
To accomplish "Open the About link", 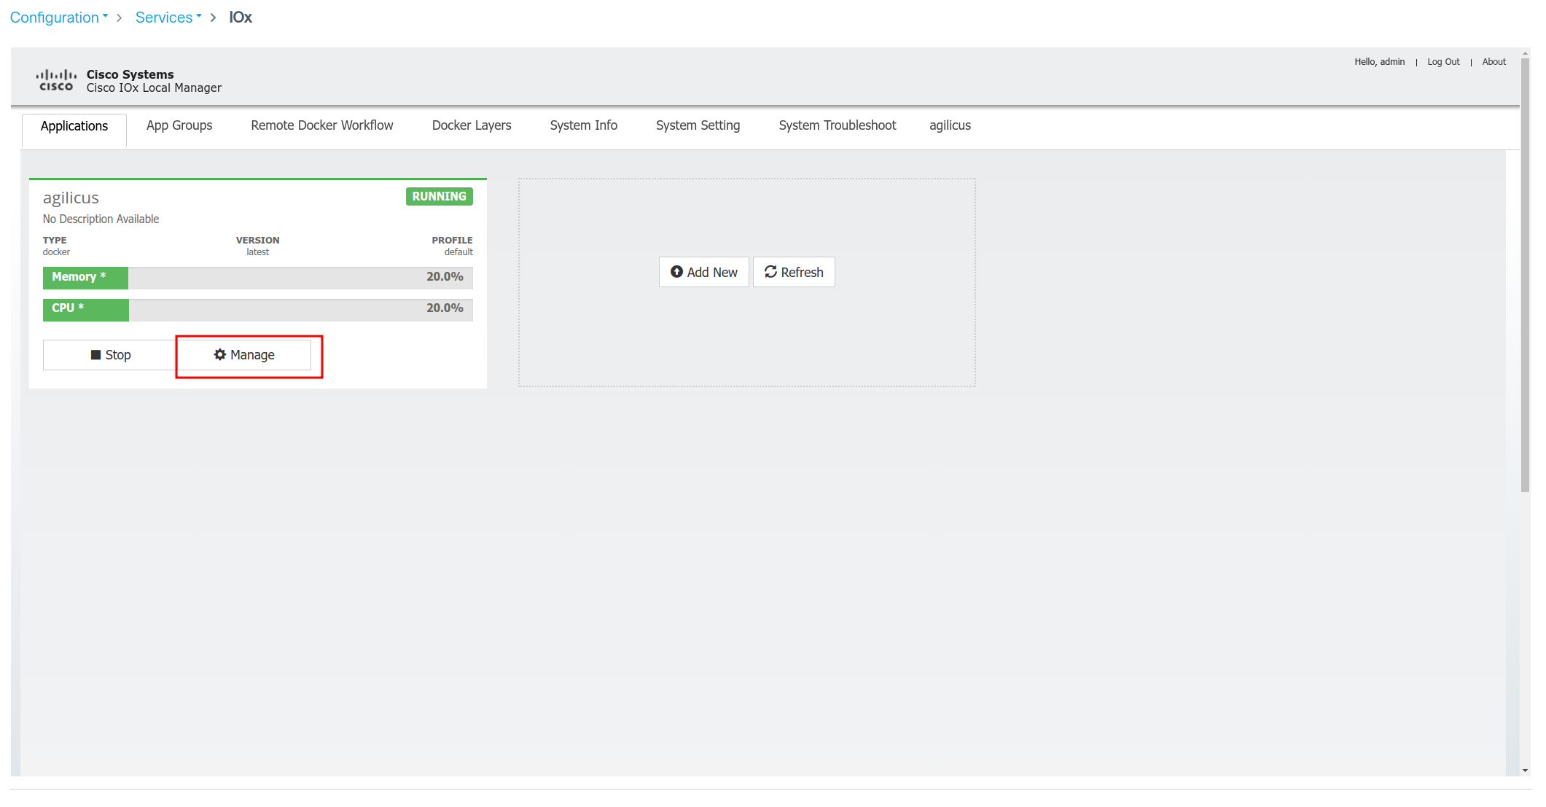I will (x=1494, y=62).
